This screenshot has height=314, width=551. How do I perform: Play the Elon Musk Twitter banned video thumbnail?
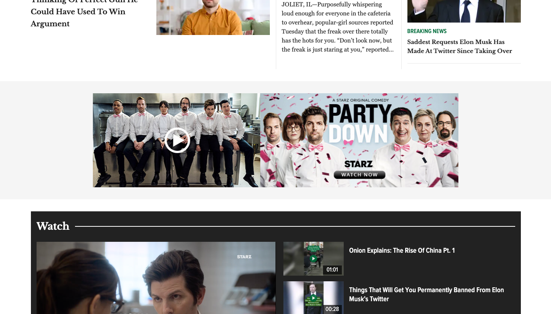tap(313, 297)
